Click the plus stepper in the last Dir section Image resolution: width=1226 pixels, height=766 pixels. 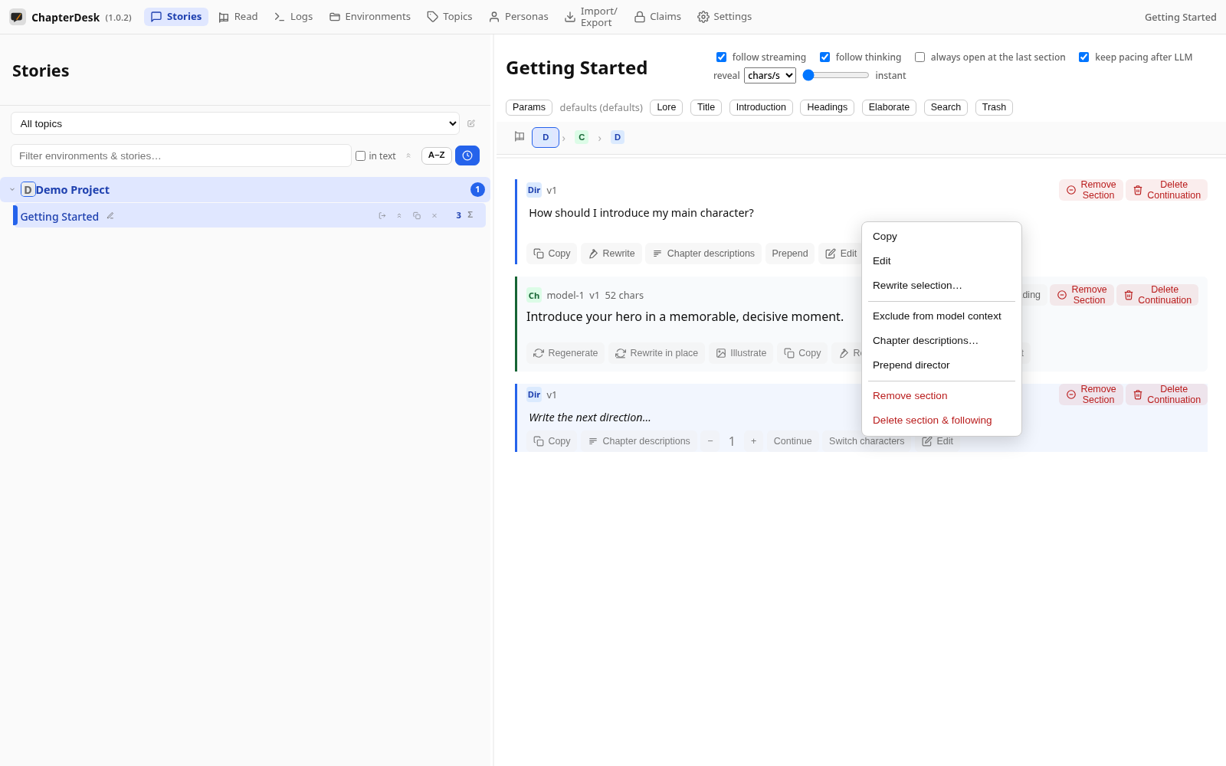[x=754, y=441]
